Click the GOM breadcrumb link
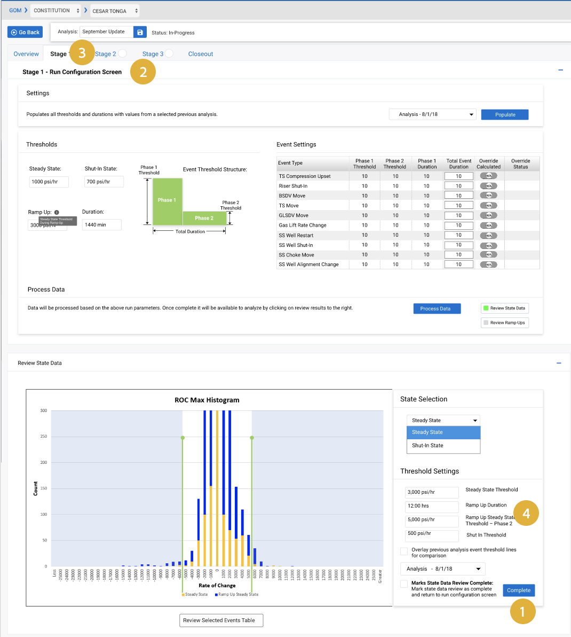The image size is (571, 637). 15,10
